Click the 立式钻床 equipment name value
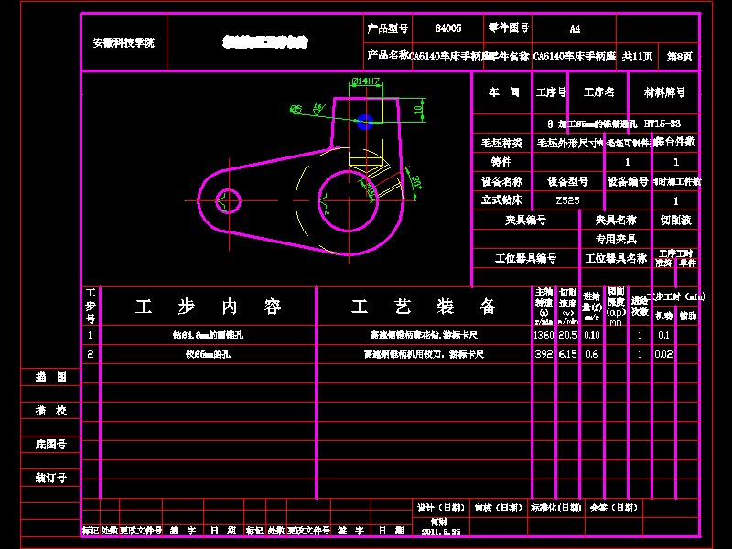The height and width of the screenshot is (549, 732). 501,200
